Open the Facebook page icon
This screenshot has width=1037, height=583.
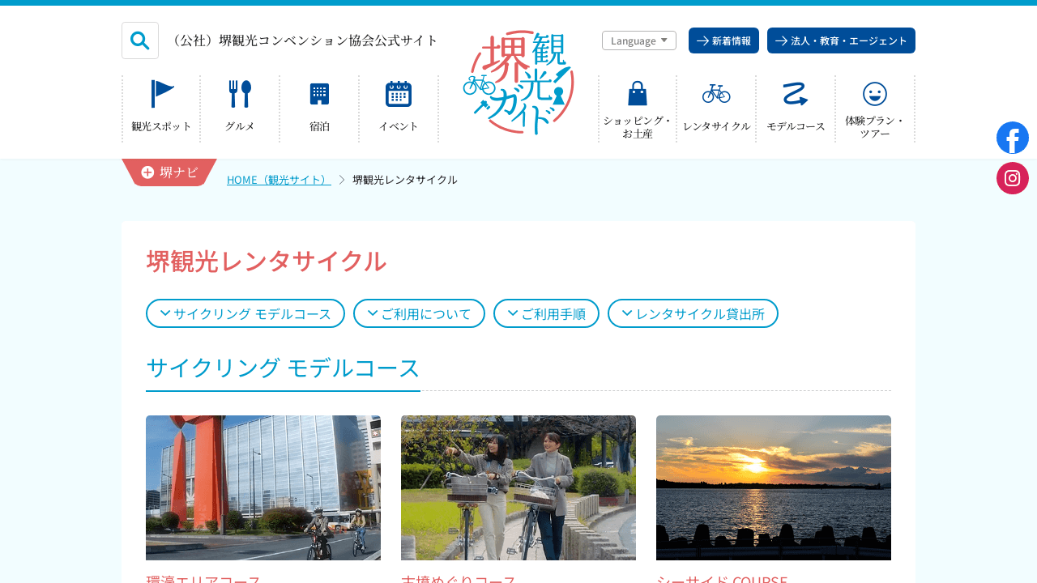pyautogui.click(x=1012, y=137)
